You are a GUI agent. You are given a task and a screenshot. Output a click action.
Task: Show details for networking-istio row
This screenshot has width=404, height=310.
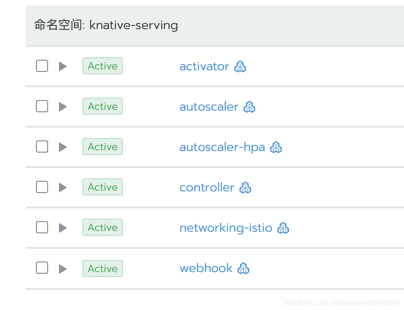point(63,228)
